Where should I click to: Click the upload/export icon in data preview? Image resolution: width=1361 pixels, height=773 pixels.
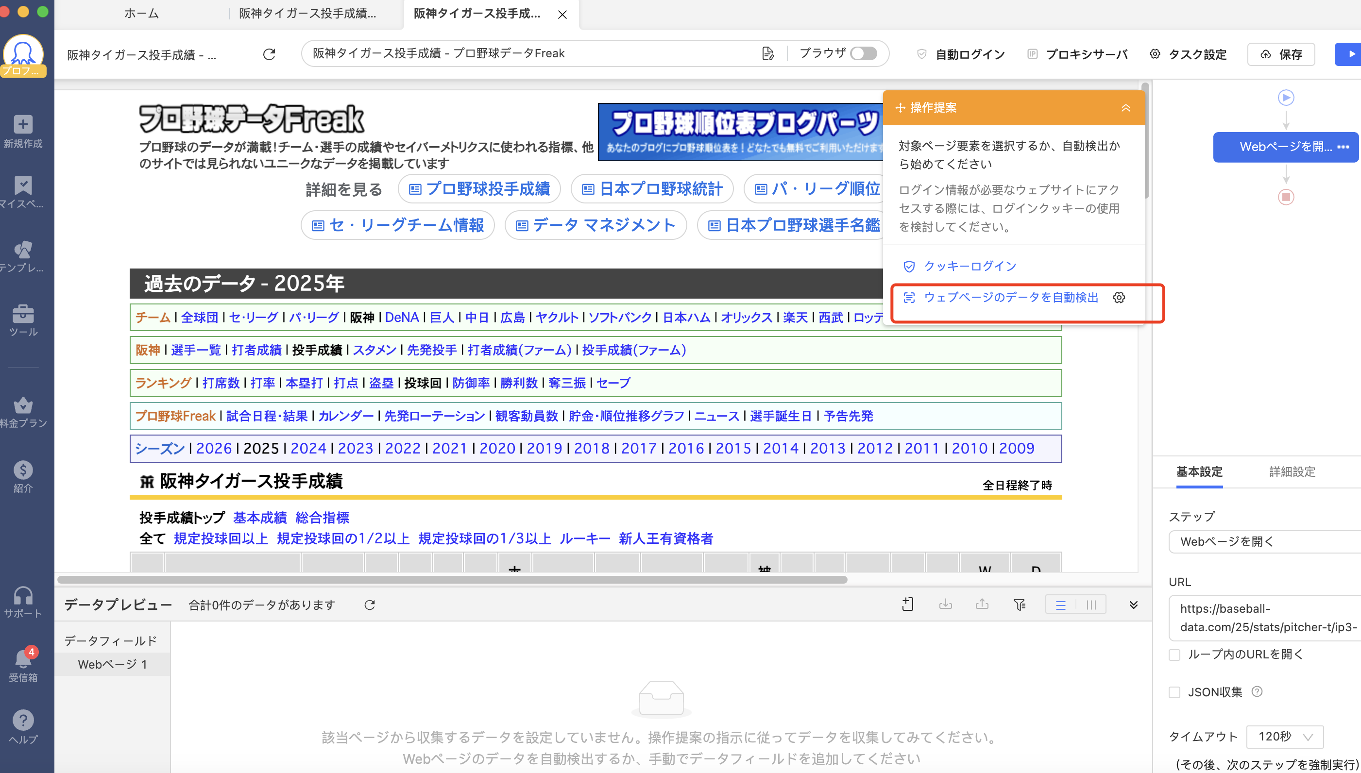pos(982,604)
